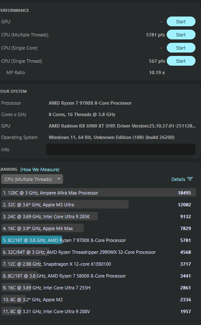Click the Processor name in Your System
The height and width of the screenshot is (325, 201).
click(x=90, y=103)
